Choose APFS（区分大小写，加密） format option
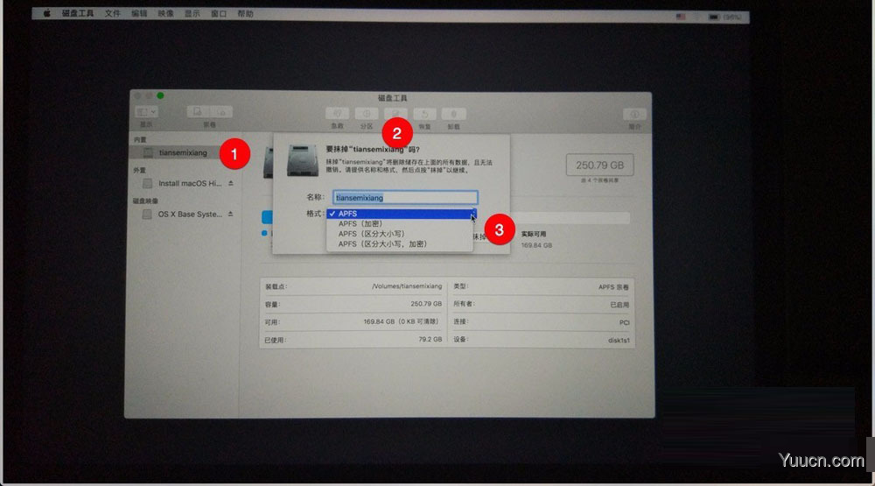 point(400,244)
